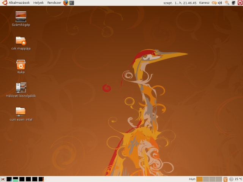
Task: Click the 15 °C temperature reading
Action: (238, 179)
